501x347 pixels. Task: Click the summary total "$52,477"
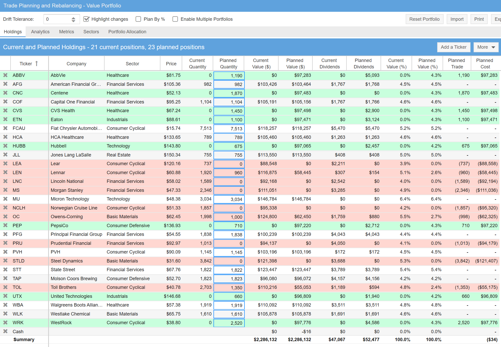click(x=371, y=340)
